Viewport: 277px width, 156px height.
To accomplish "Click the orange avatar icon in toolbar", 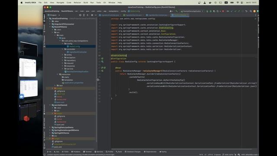I will coord(254,11).
